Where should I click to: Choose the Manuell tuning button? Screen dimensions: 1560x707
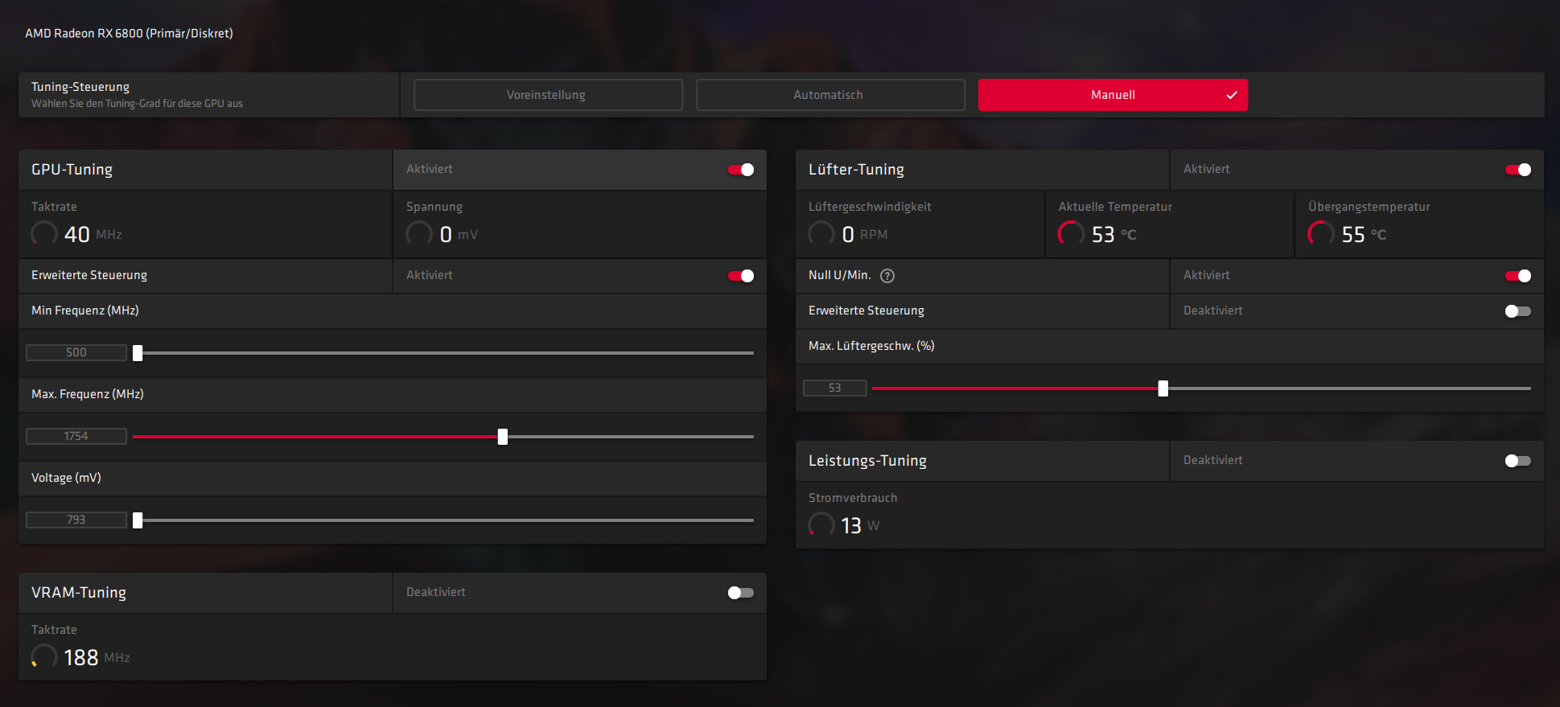coord(1113,95)
